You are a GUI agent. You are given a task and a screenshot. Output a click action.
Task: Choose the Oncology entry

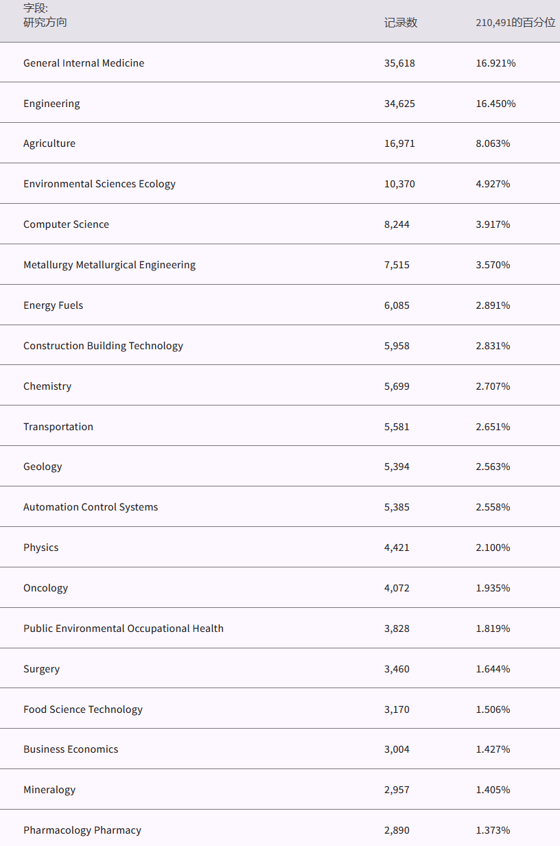pyautogui.click(x=45, y=588)
